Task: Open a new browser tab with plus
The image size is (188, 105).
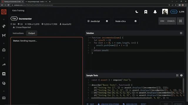Action: tap(50, 2)
